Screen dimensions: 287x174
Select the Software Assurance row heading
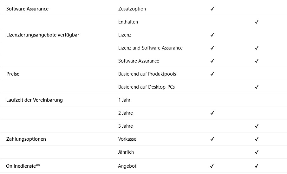coord(28,9)
